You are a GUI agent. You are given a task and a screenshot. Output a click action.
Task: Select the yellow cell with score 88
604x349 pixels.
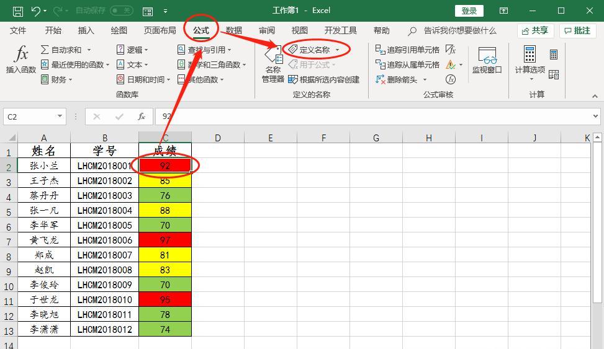[x=165, y=211]
